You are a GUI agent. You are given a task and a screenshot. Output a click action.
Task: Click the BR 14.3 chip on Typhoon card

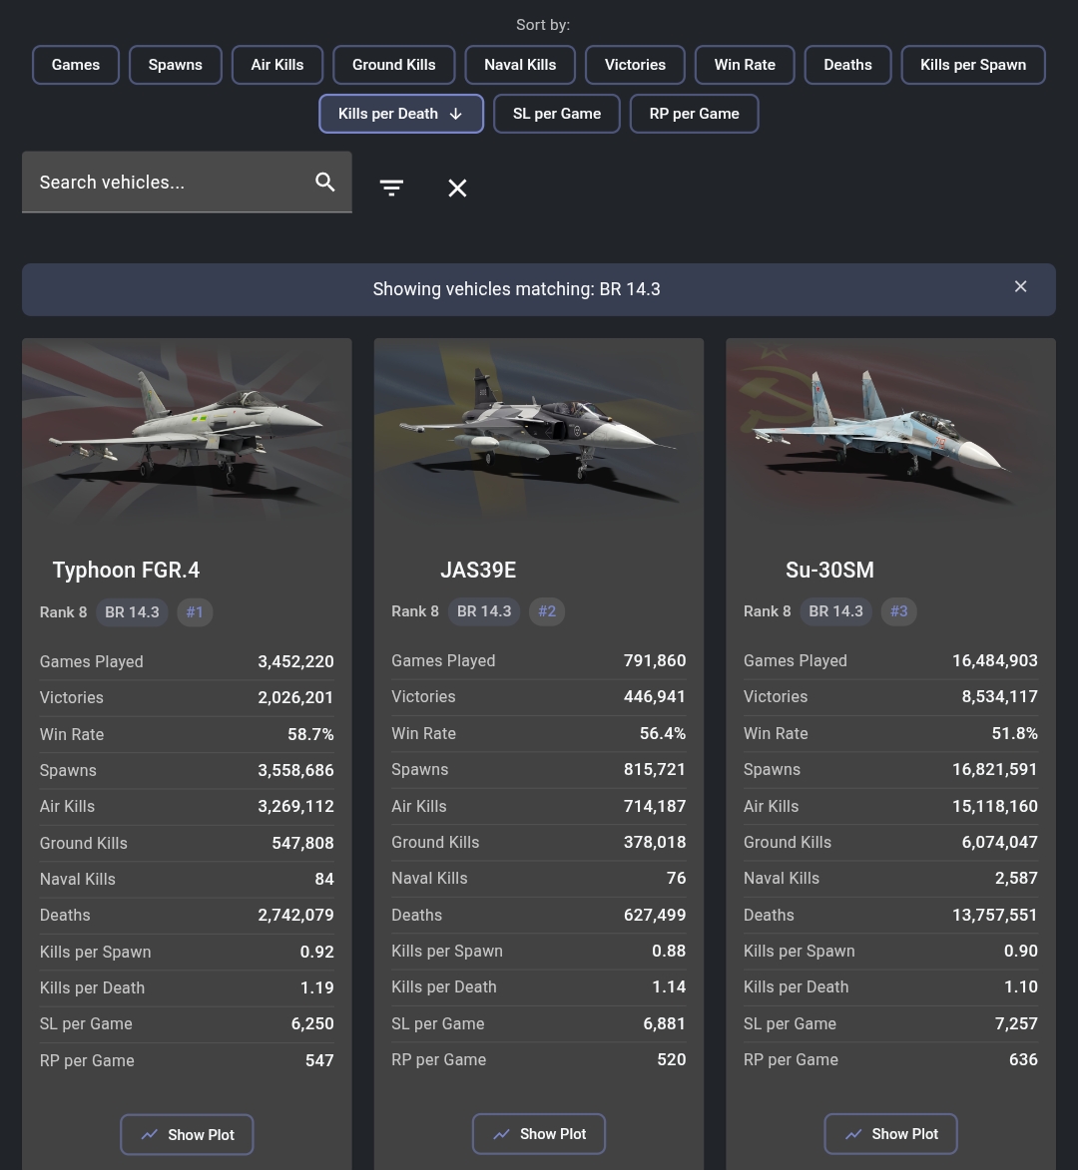132,612
